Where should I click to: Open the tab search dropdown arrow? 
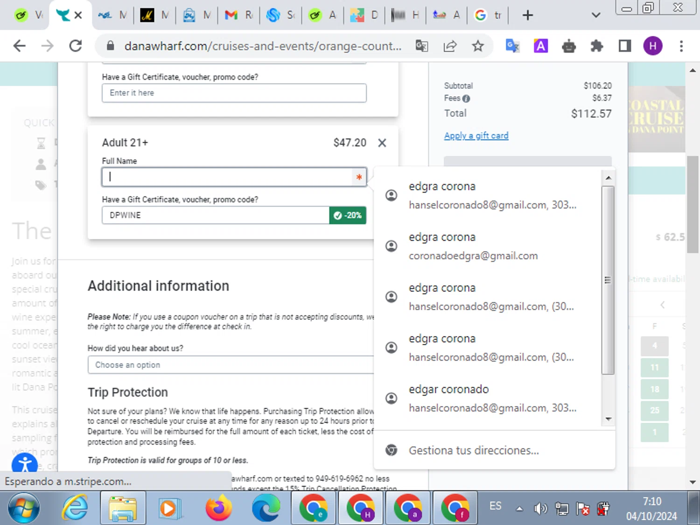595,15
